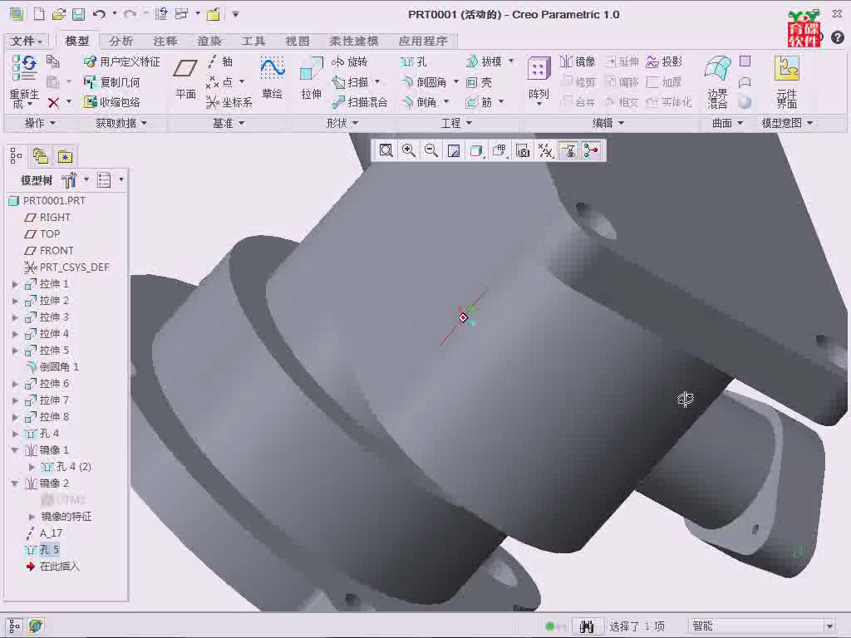The height and width of the screenshot is (638, 851).
Task: Switch to the 视图 ribbon tab
Action: [x=298, y=41]
